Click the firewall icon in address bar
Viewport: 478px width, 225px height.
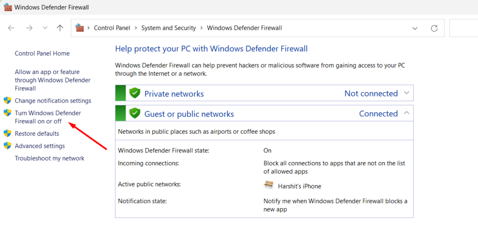click(80, 28)
